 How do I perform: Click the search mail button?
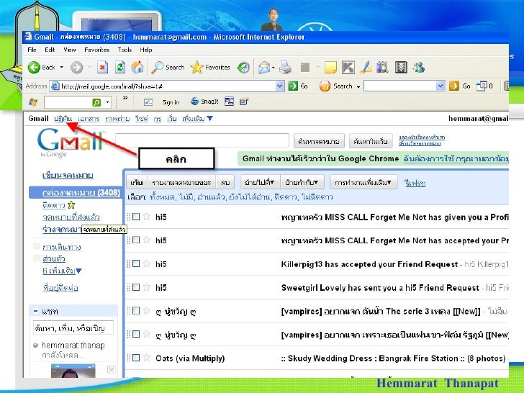point(319,141)
